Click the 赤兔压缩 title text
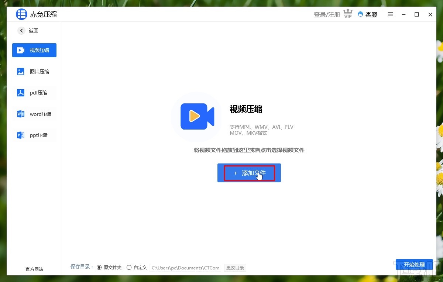This screenshot has height=282, width=443. (44, 14)
